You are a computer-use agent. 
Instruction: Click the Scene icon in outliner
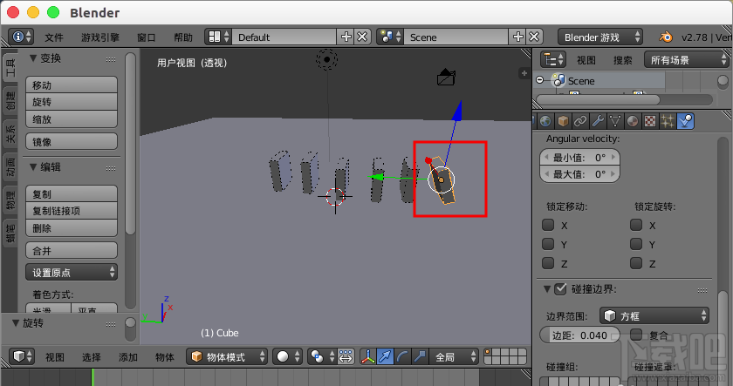point(558,81)
